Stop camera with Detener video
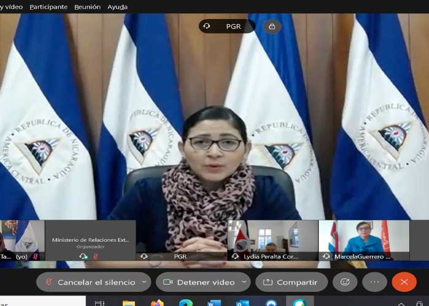Screen dimensions: 429x306 [x=198, y=282]
